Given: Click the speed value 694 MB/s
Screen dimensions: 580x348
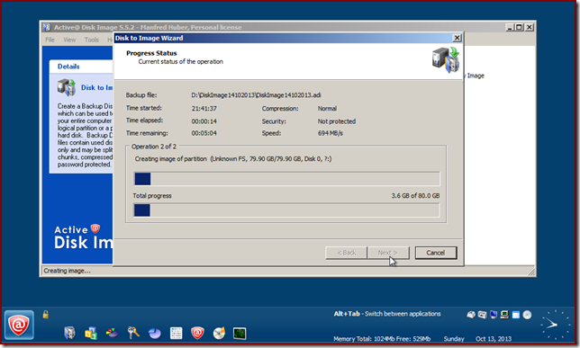Looking at the screenshot, I should 331,133.
